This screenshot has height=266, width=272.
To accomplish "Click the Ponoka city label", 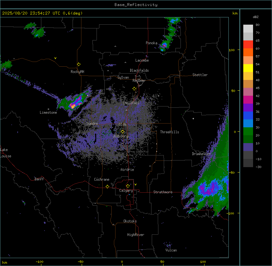I will (151, 43).
